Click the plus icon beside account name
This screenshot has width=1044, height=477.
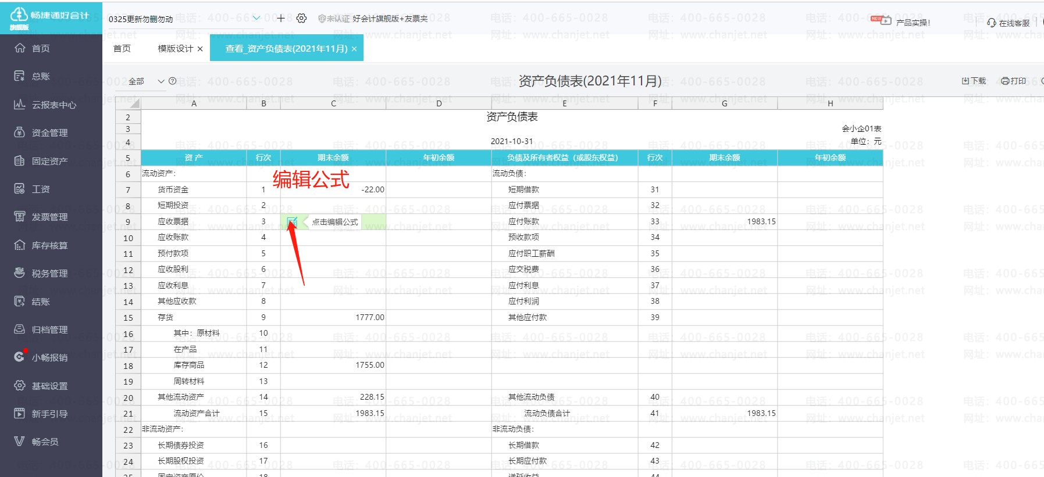point(281,19)
